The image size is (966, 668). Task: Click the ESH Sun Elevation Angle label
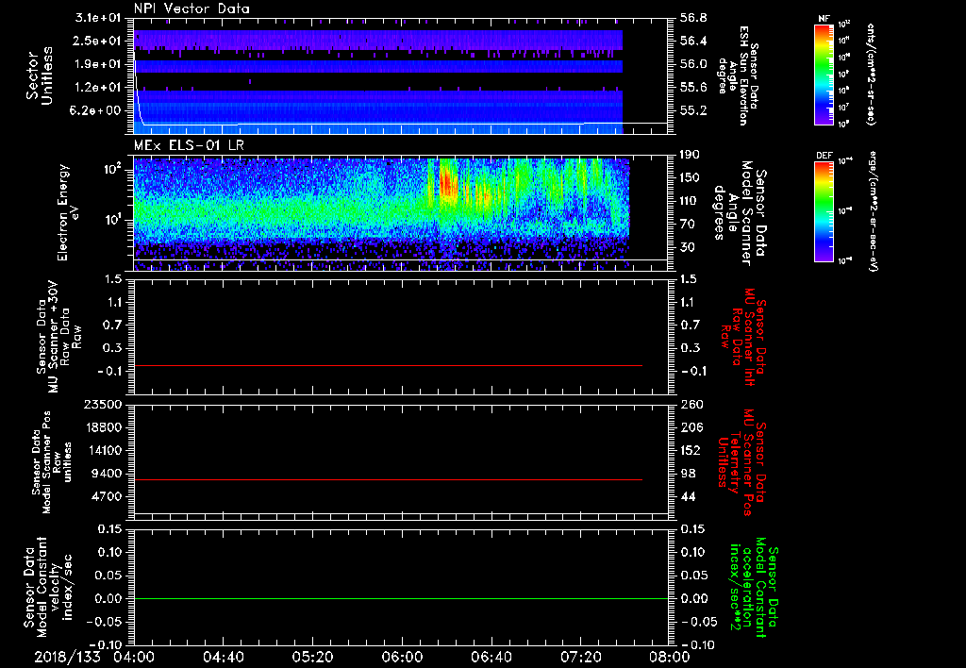738,75
